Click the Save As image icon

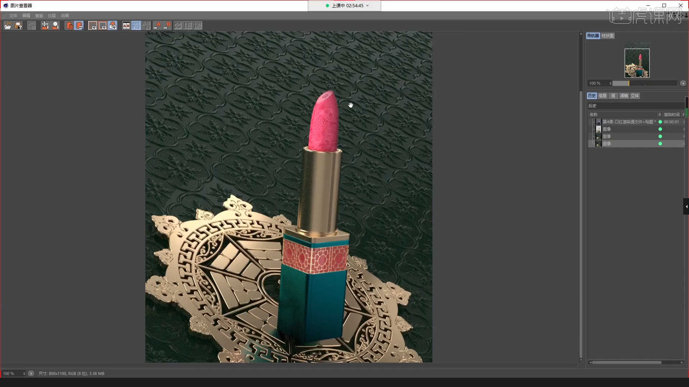coord(18,25)
